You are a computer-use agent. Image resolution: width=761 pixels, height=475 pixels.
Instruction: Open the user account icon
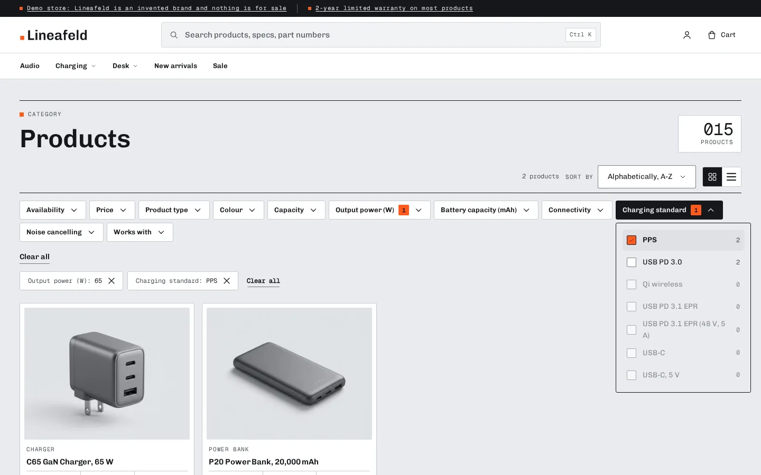tap(686, 35)
